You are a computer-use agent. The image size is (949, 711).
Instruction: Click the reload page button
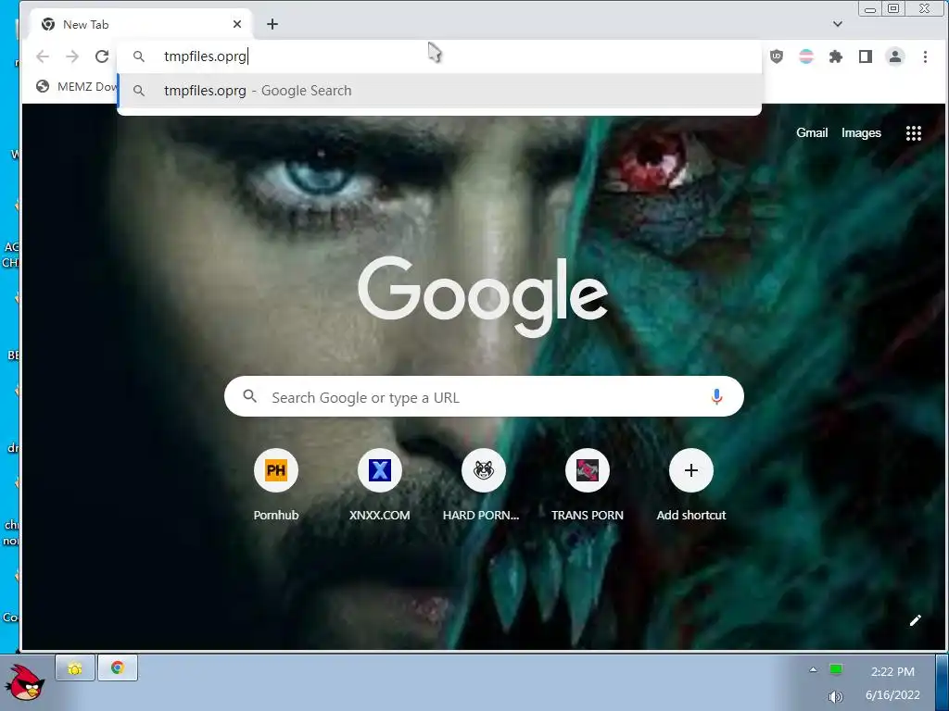pyautogui.click(x=102, y=56)
